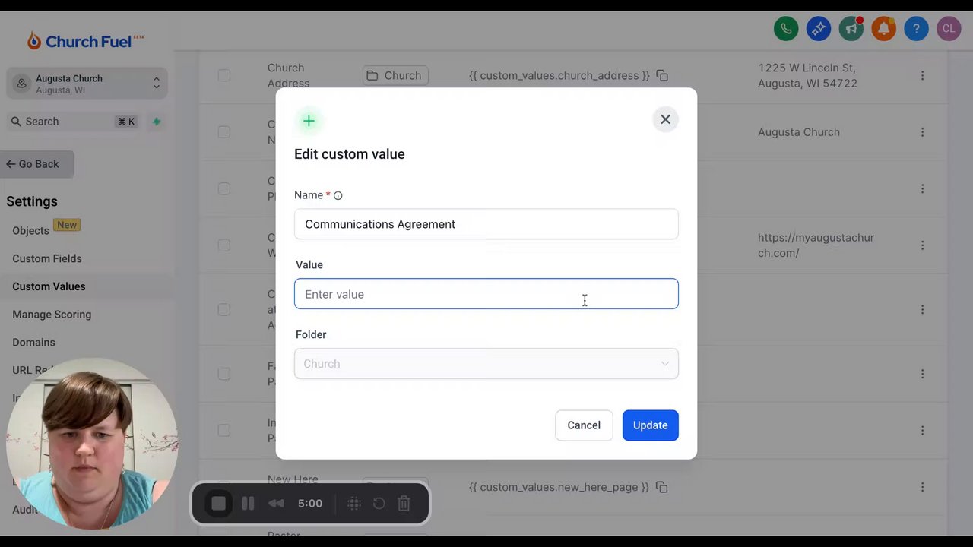The height and width of the screenshot is (547, 973).
Task: Expand the Folder dropdown showing Church
Action: click(486, 364)
